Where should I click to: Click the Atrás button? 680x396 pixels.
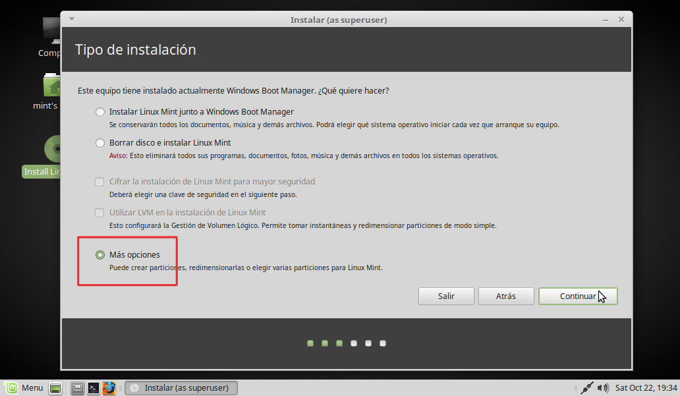click(x=505, y=297)
